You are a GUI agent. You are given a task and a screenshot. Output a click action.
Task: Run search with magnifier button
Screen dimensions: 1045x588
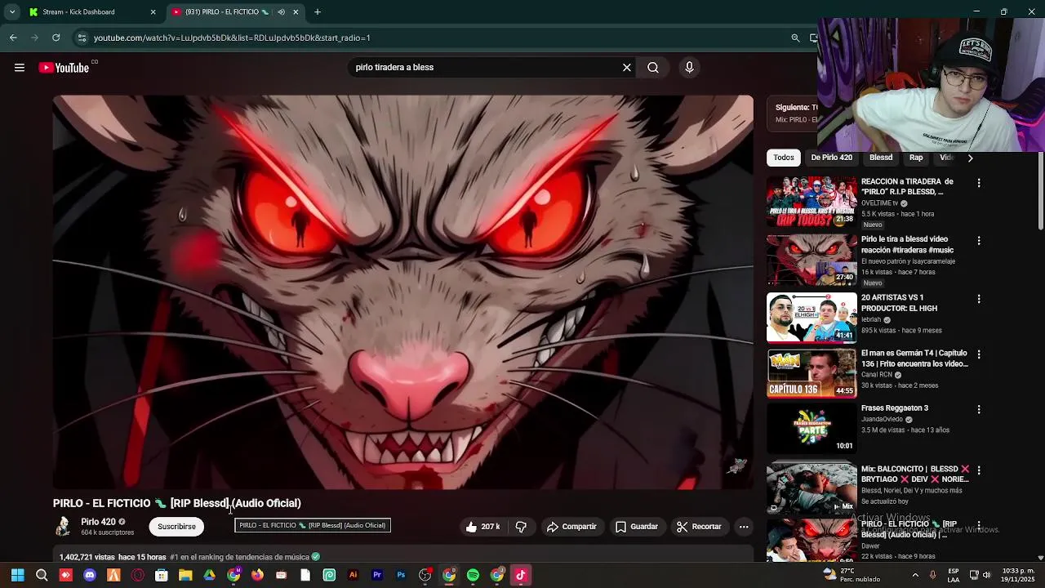click(653, 68)
